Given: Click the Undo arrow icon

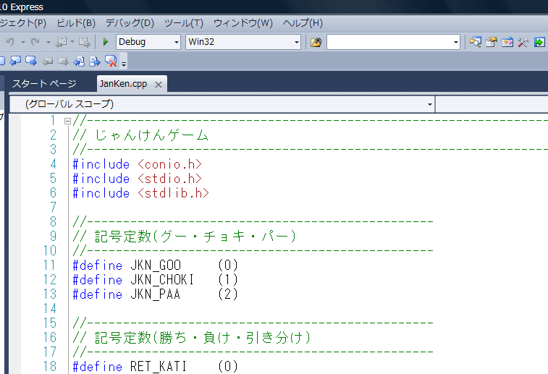Looking at the screenshot, I should click(10, 42).
